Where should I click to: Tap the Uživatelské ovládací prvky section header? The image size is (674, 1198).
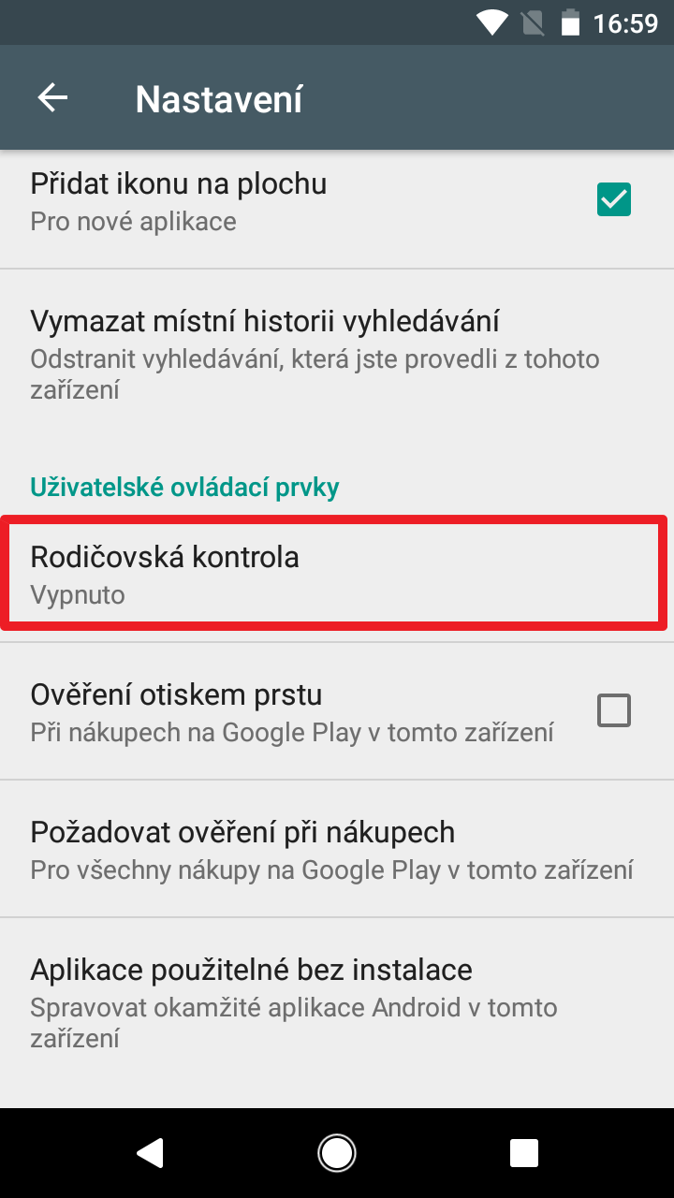tap(184, 487)
